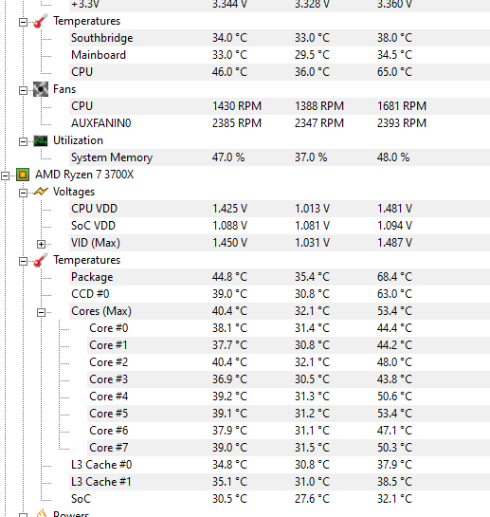Image resolution: width=490 pixels, height=517 pixels.
Task: Select the L3 Cache #1 row
Action: click(x=280, y=482)
